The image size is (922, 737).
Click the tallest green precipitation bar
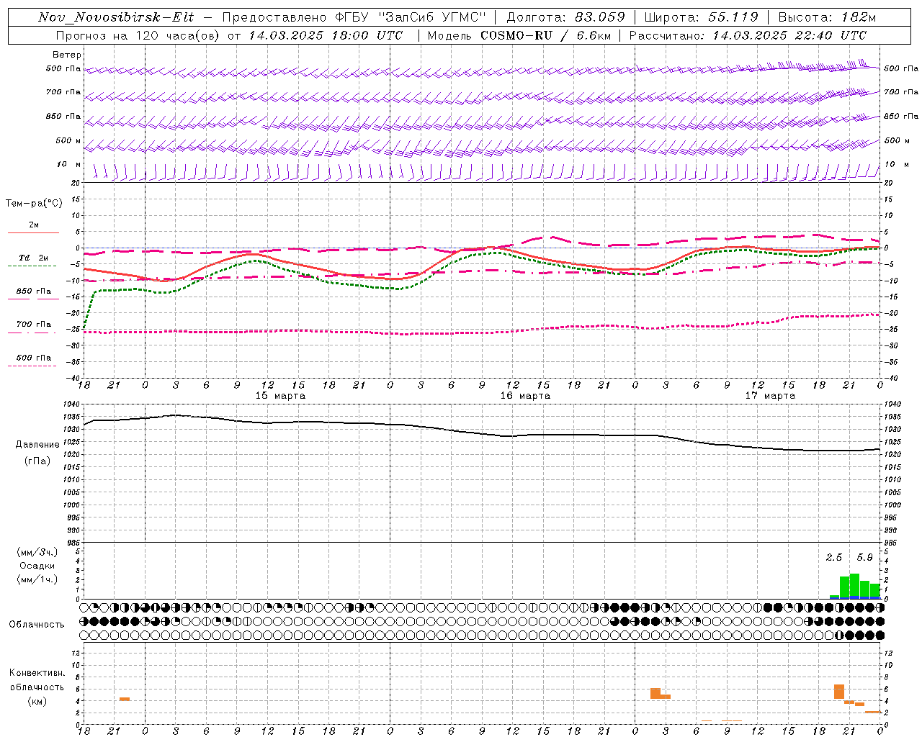854,586
